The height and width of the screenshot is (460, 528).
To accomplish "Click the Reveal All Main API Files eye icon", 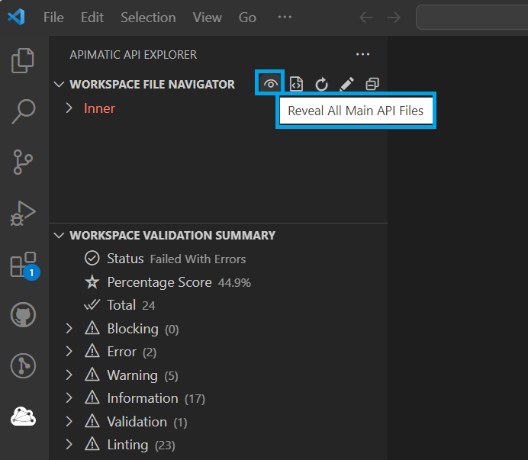I will 270,84.
